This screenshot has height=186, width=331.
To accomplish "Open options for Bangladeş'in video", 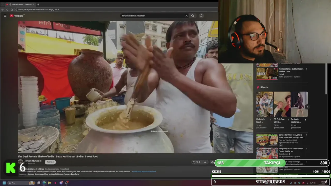I will (x=307, y=149).
